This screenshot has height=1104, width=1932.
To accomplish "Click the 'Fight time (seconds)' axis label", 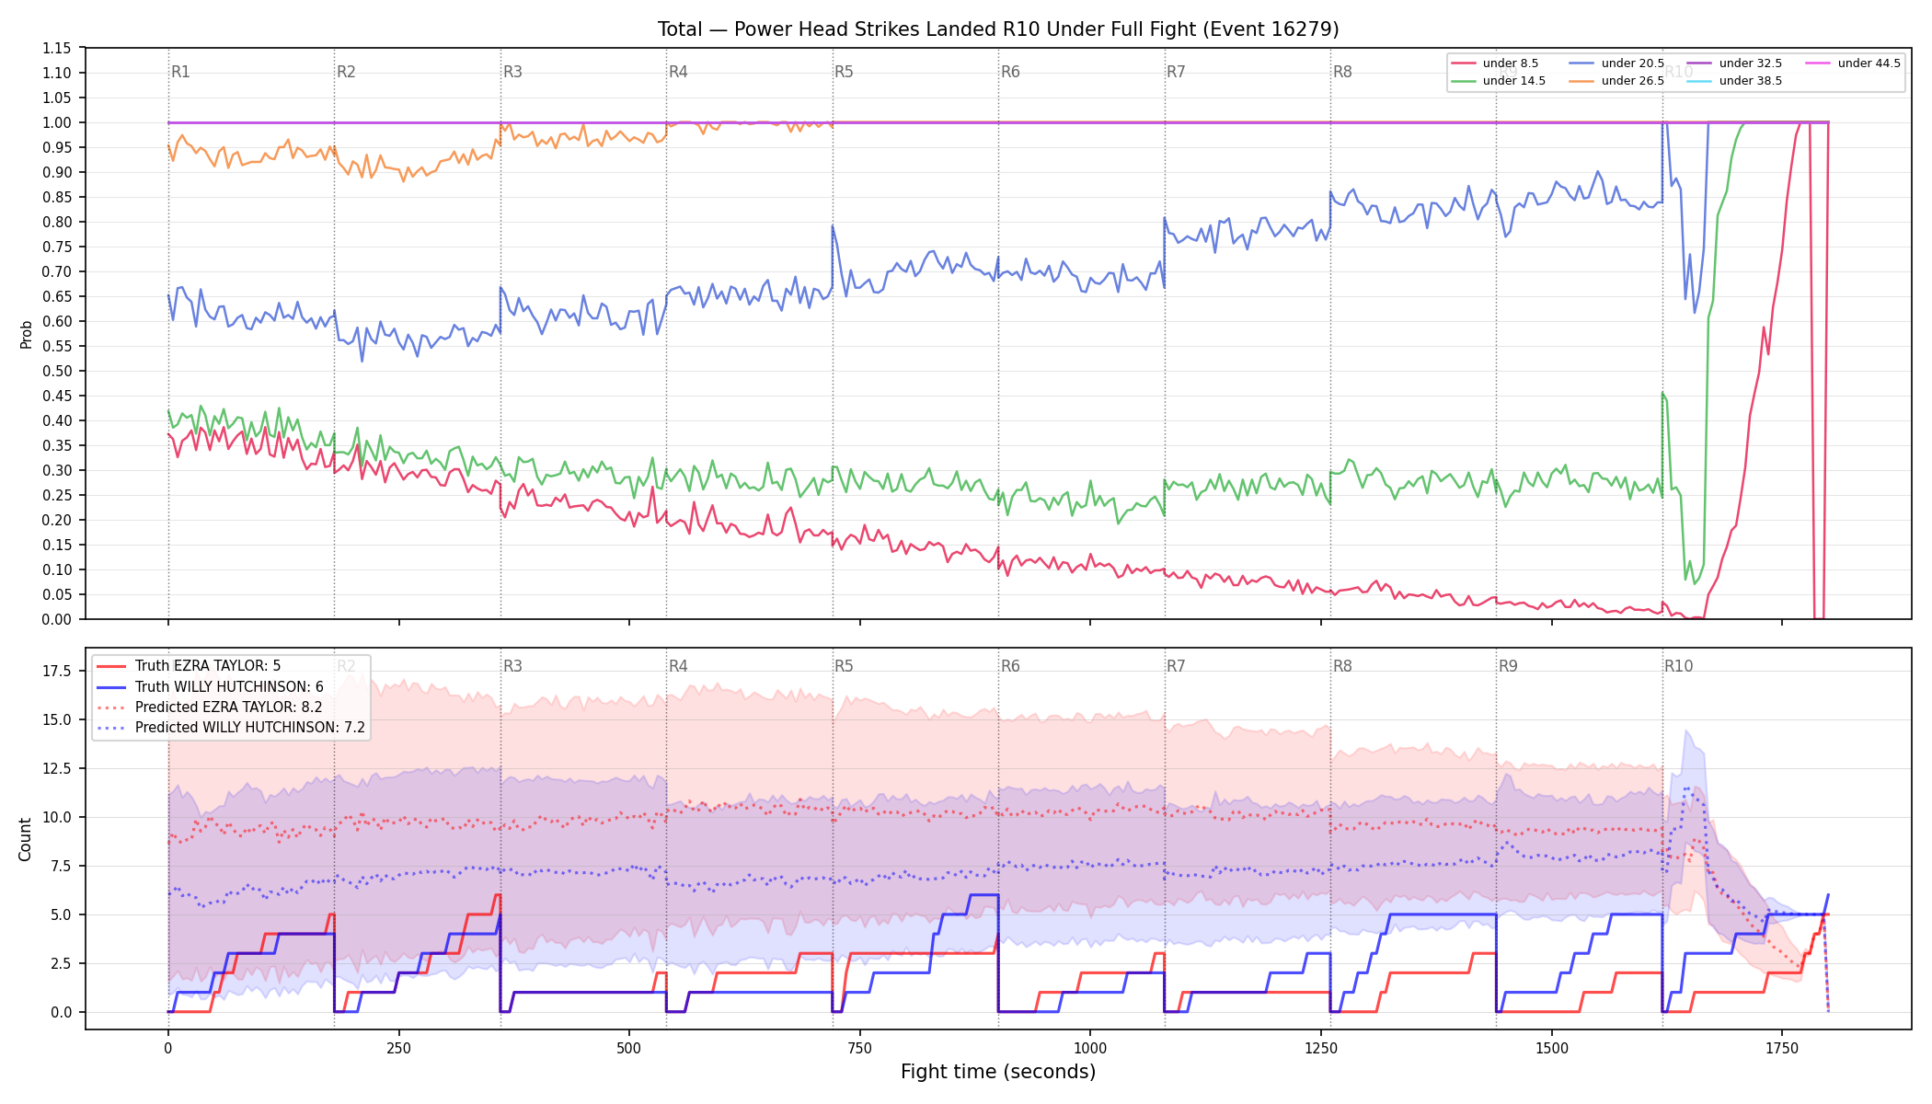I will tap(998, 1072).
